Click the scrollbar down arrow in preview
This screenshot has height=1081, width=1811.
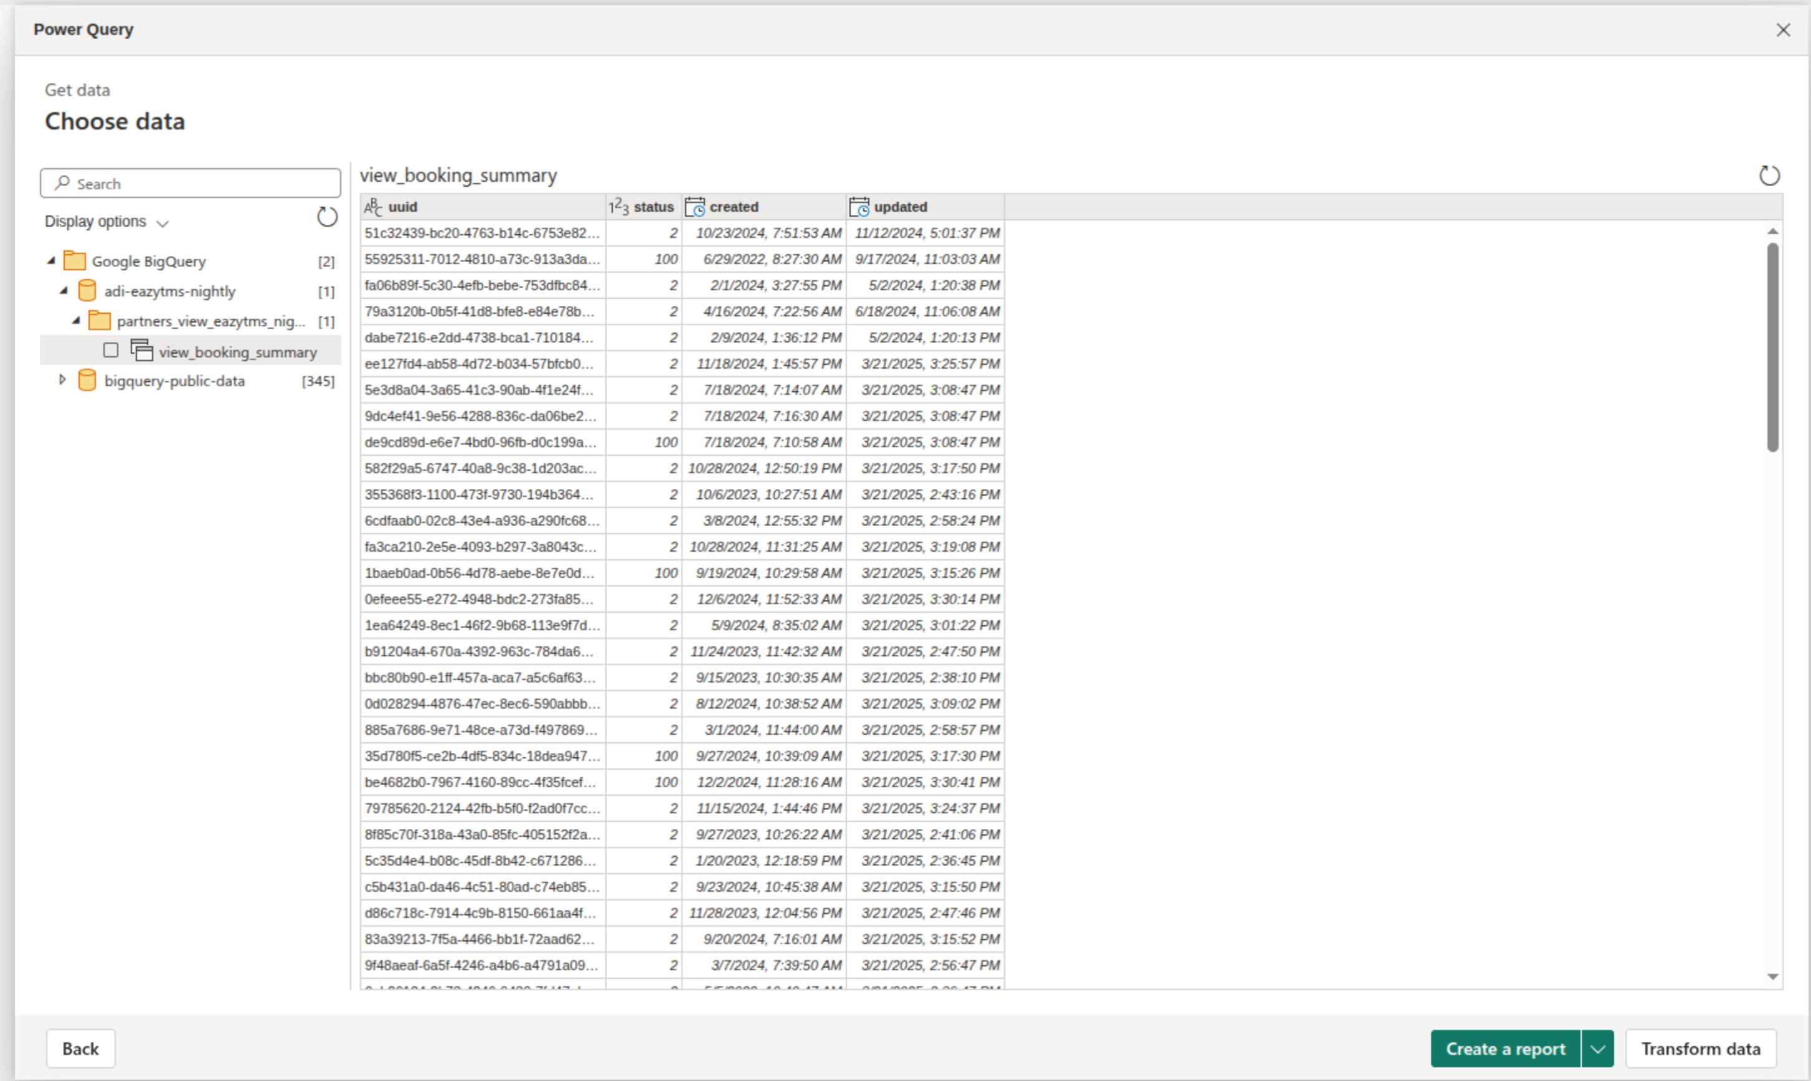click(1772, 977)
